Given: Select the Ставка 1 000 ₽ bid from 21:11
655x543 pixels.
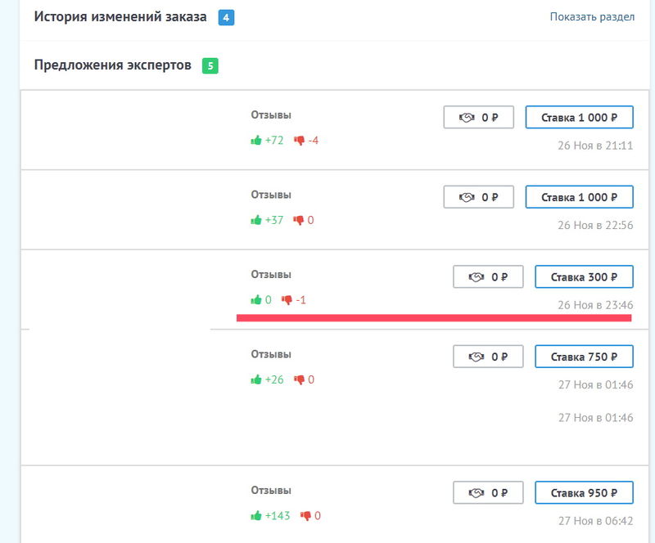Looking at the screenshot, I should pos(579,117).
